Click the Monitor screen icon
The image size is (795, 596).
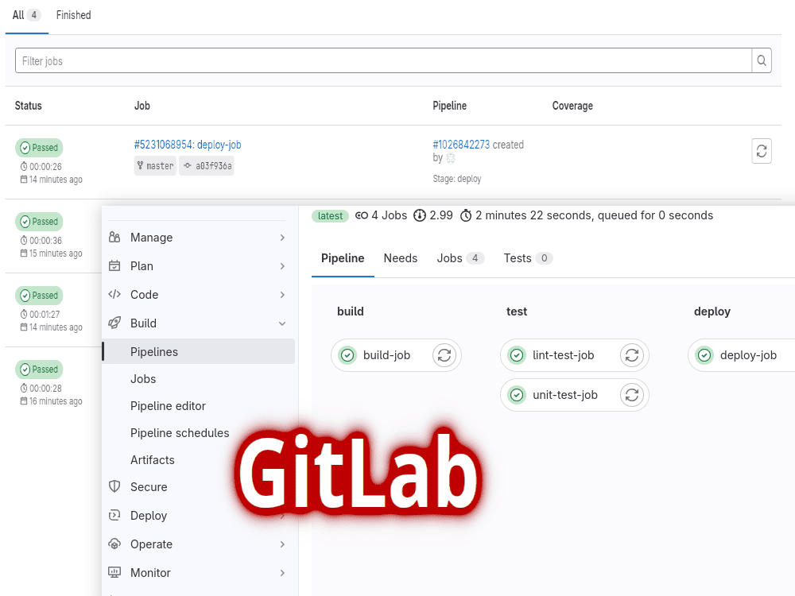point(114,573)
